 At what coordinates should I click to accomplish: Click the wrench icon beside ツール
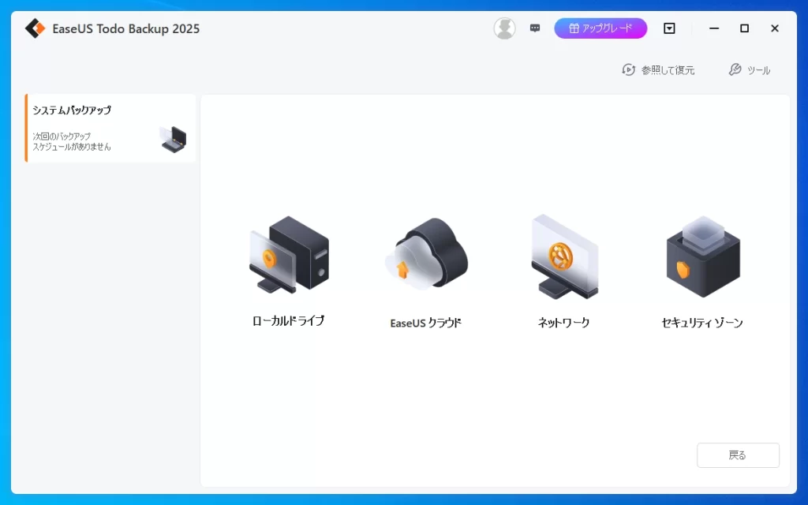click(735, 70)
